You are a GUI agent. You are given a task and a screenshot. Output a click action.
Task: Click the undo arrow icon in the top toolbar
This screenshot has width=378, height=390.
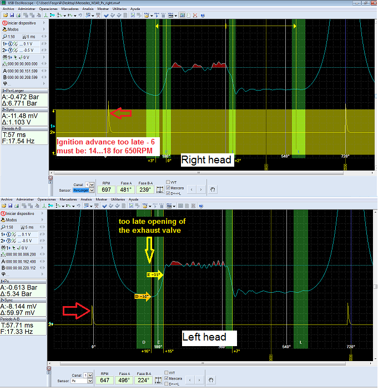[80, 16]
